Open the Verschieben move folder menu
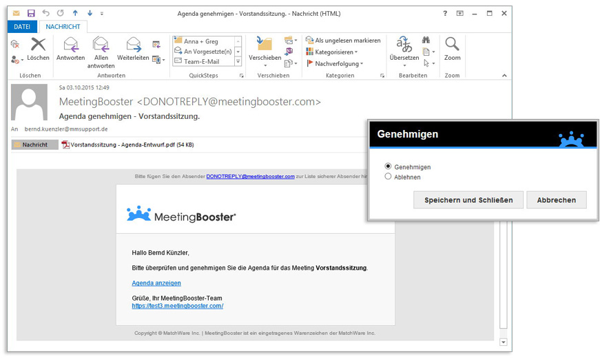 [x=265, y=52]
